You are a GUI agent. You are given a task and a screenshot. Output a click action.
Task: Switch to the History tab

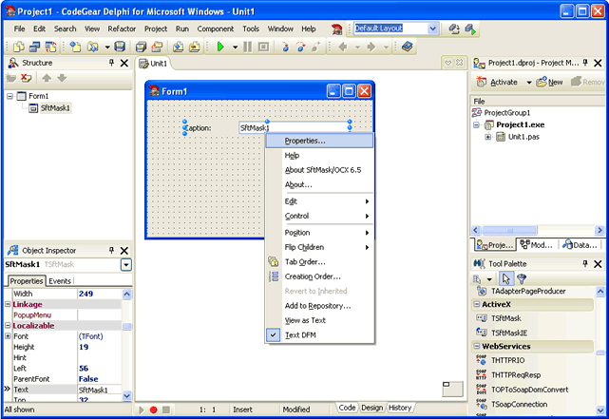pos(400,408)
